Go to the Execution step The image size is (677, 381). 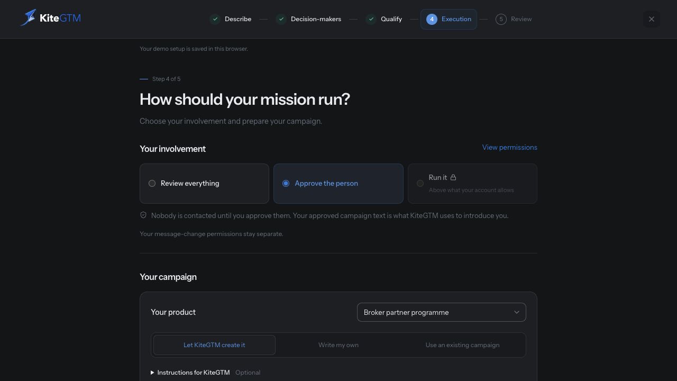click(449, 19)
